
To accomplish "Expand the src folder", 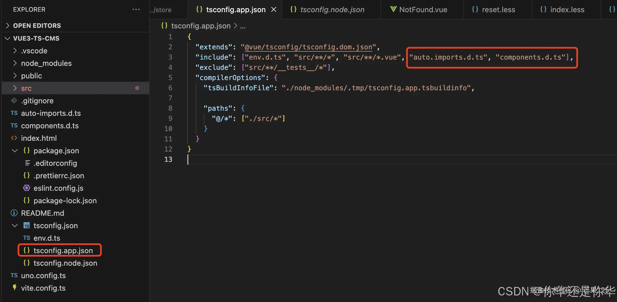I will coord(15,88).
